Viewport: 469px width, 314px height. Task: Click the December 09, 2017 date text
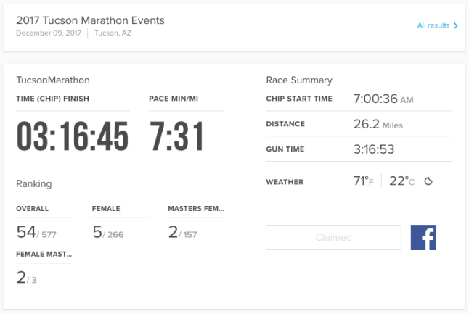[x=49, y=33]
